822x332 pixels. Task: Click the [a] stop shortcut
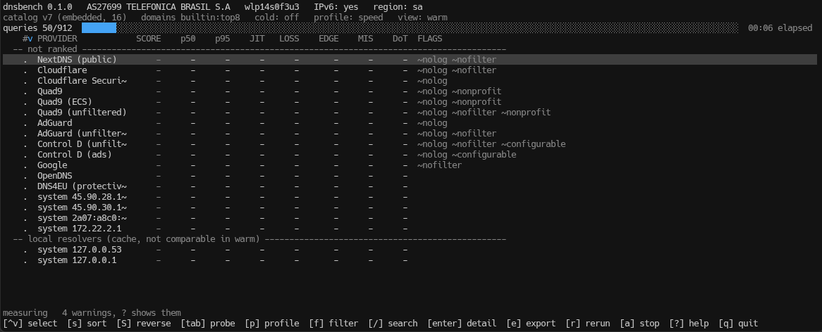click(640, 324)
